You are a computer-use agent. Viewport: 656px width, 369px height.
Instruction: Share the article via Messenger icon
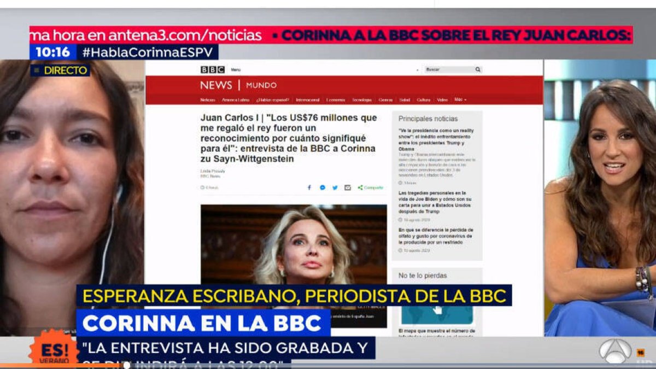[x=323, y=188]
